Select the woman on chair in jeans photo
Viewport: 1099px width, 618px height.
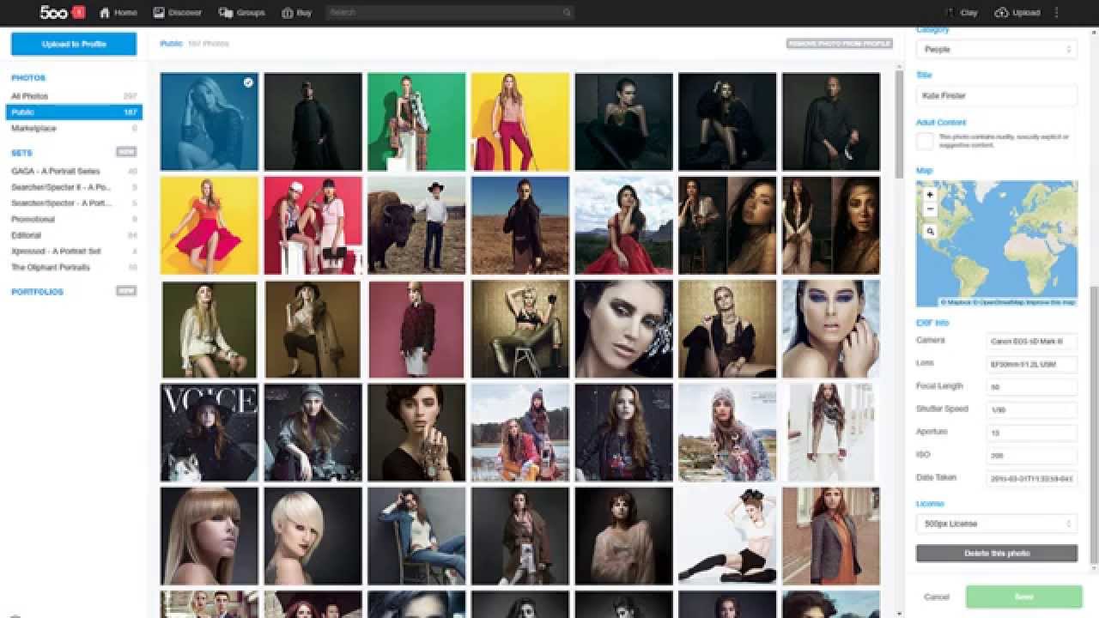click(x=416, y=536)
